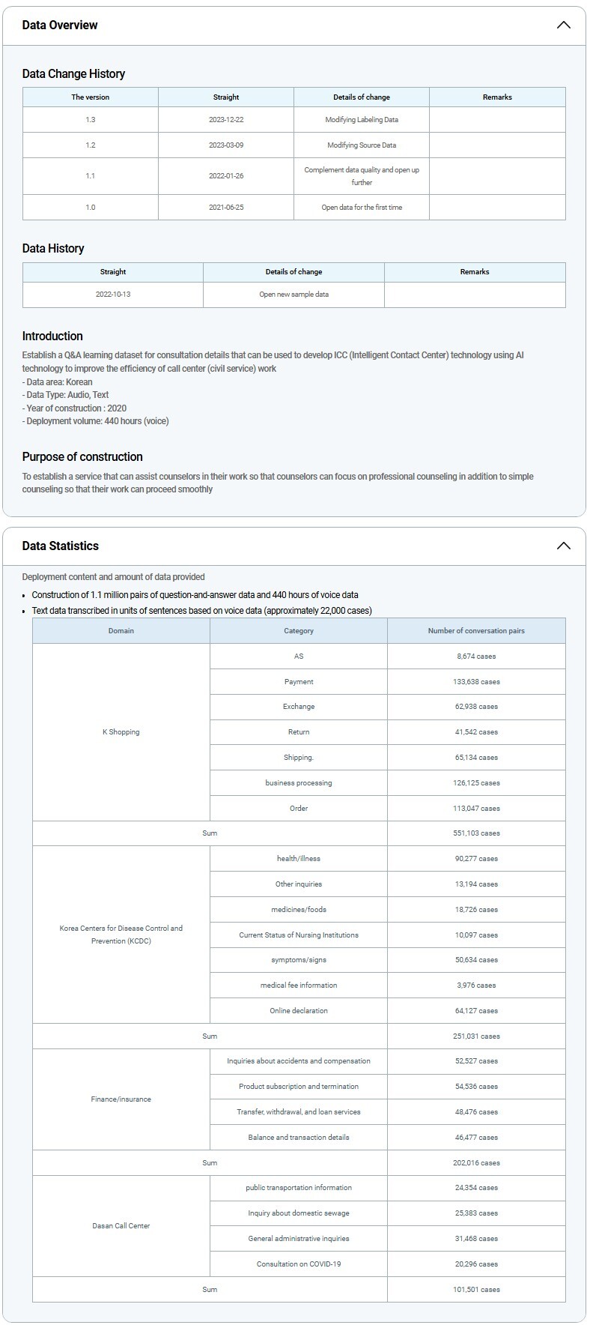Click "Open data for the first time" entry

point(362,208)
